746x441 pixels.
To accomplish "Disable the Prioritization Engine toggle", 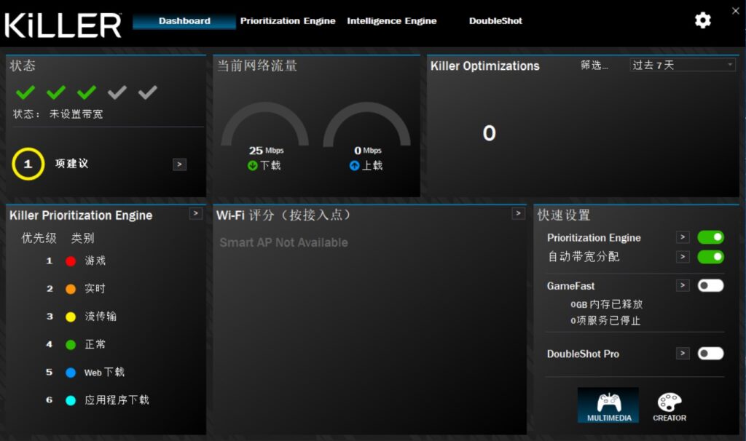I will pyautogui.click(x=710, y=237).
